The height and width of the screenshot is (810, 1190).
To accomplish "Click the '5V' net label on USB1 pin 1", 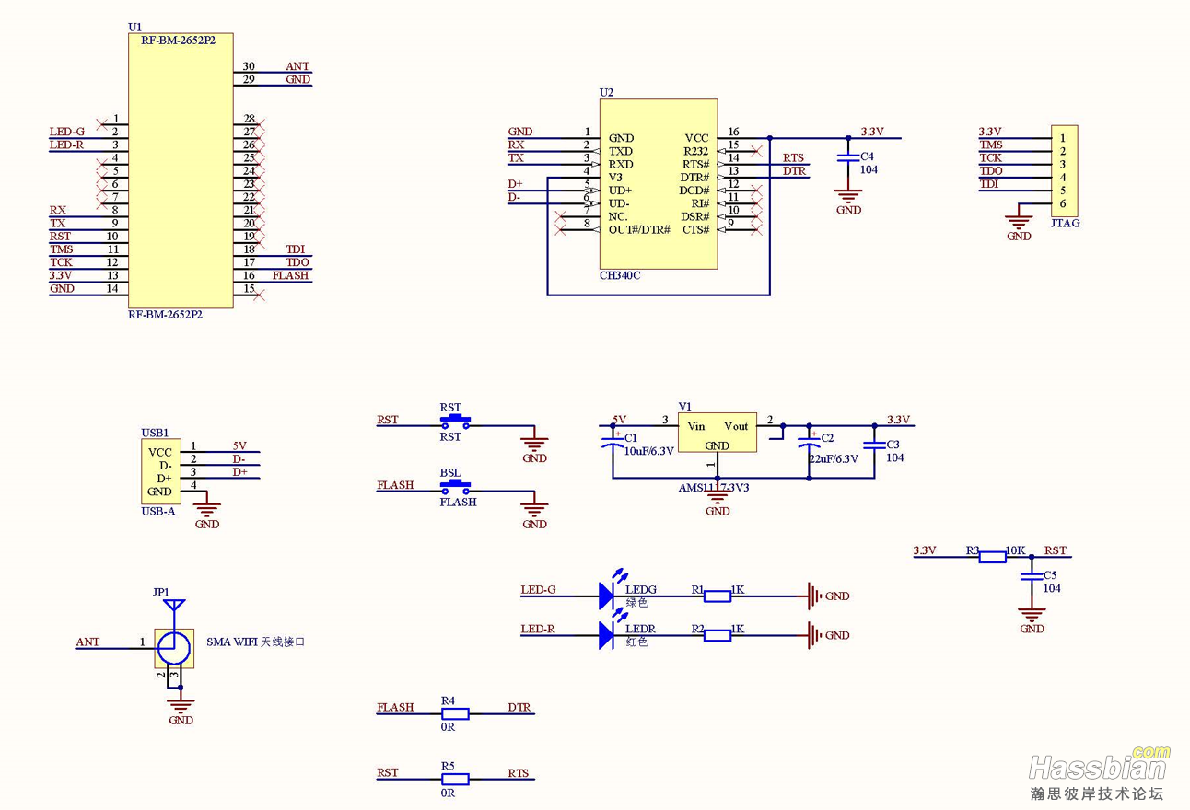I will tap(239, 445).
